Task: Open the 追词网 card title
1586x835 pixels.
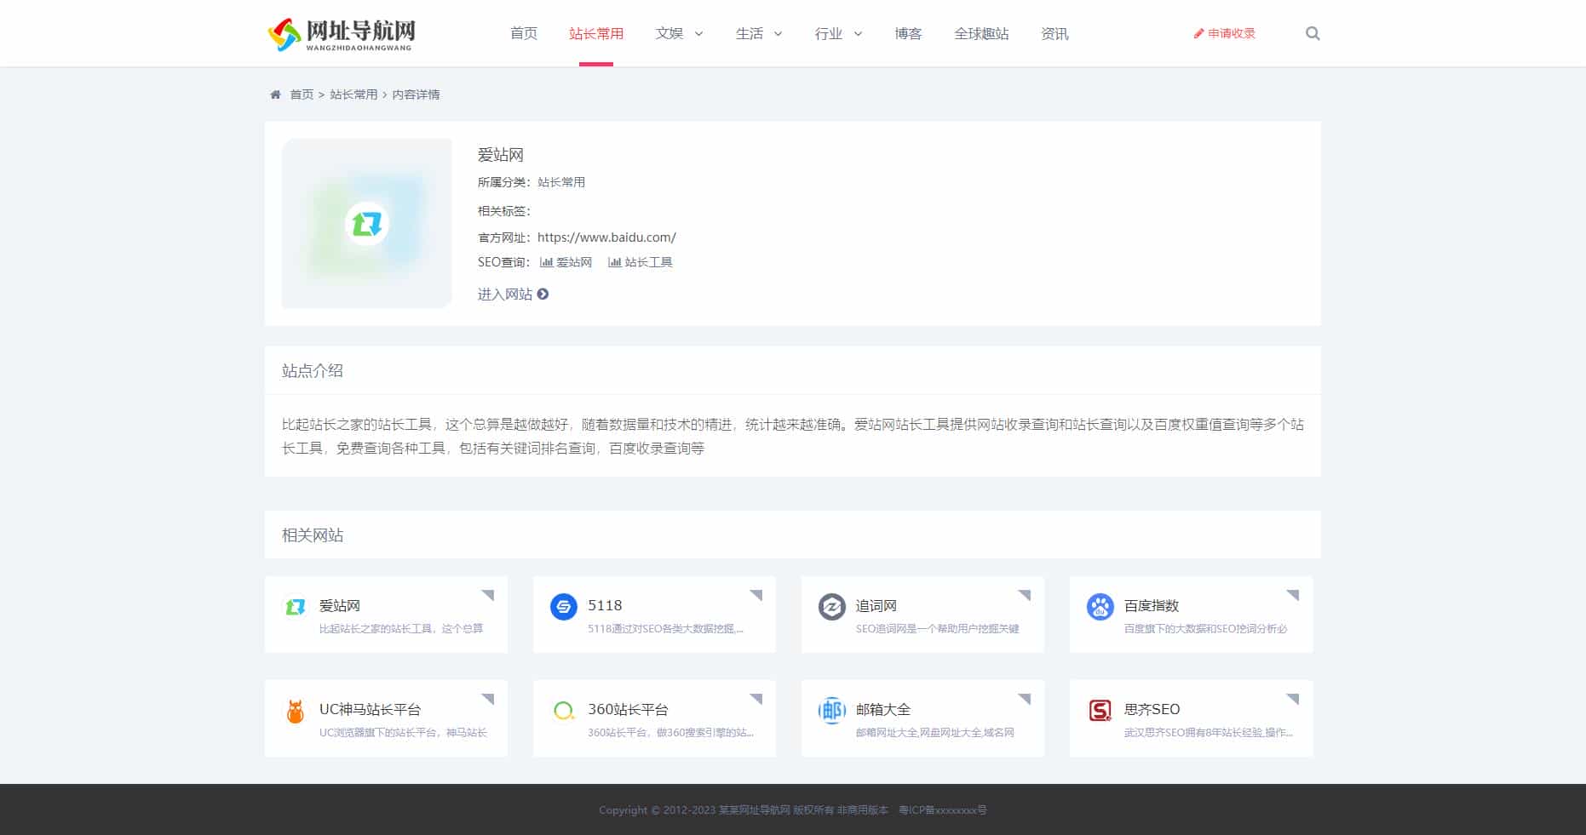Action: click(x=876, y=605)
